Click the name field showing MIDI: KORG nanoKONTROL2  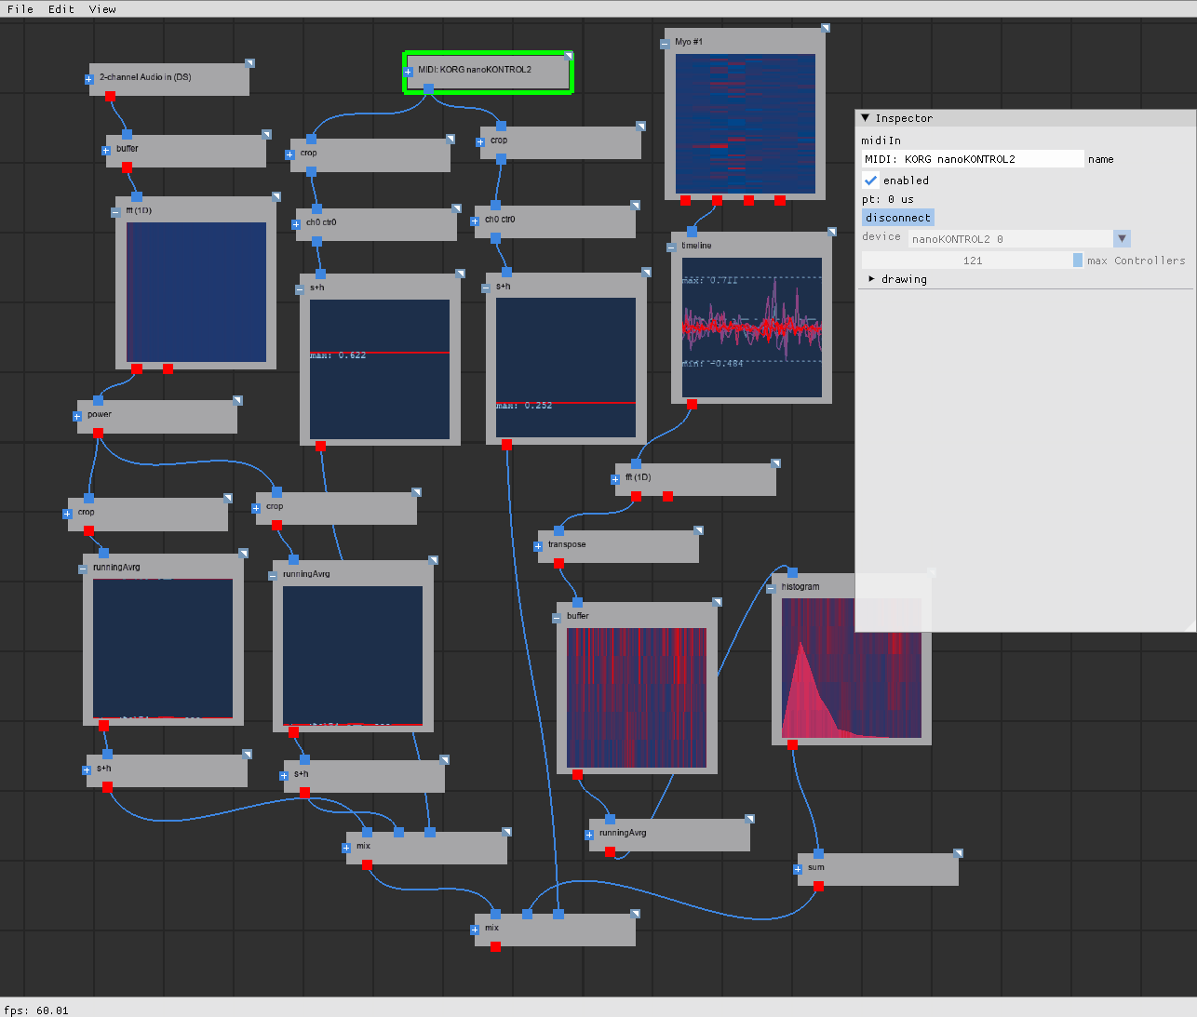[972, 159]
